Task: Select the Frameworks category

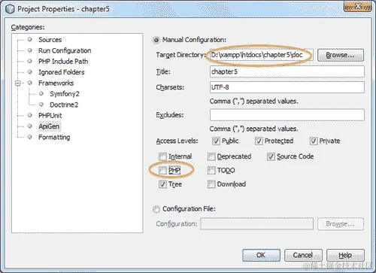Action: [x=56, y=83]
